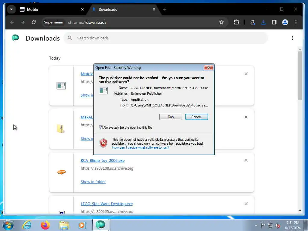Click the Supermium logo beside Downloads heading
The width and height of the screenshot is (308, 231).
[x=15, y=38]
